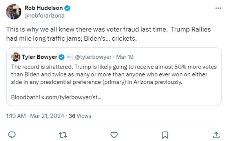This screenshot has height=141, width=228.
Task: Like the tweet with heart icon
Action: (114, 135)
